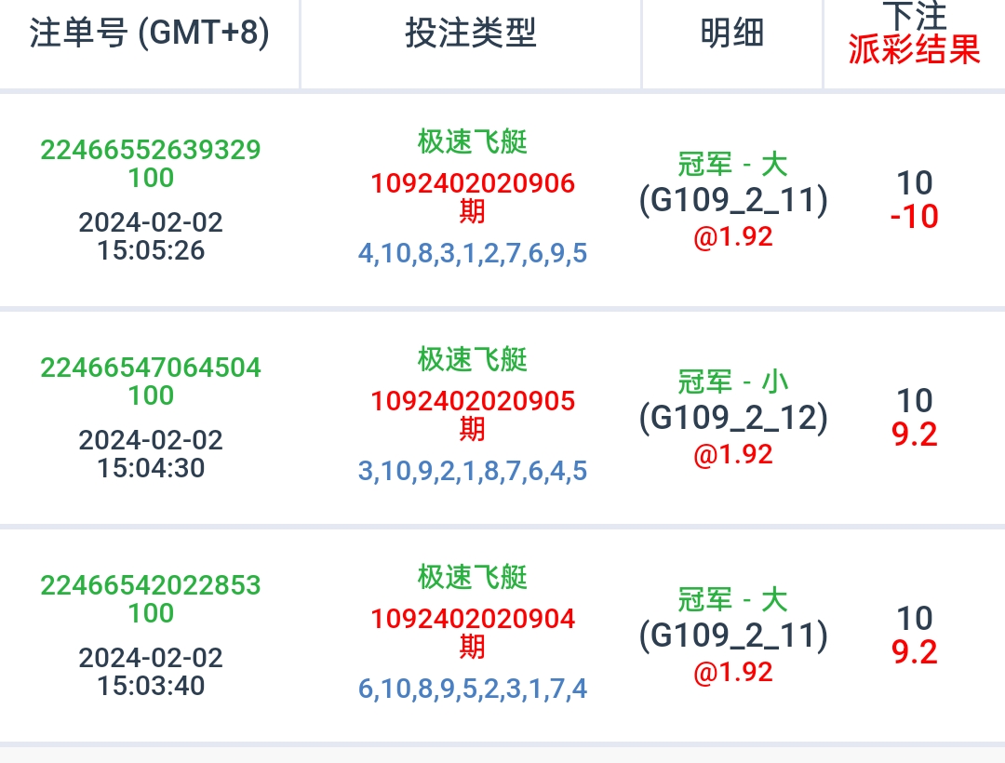Click the 15:05:26 timestamp
This screenshot has width=1005, height=763.
(151, 250)
